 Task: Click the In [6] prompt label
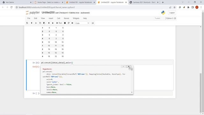36,63
